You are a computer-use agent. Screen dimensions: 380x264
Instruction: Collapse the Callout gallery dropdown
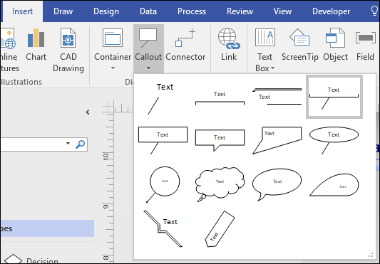coord(148,68)
